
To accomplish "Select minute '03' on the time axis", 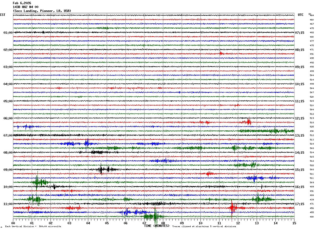I will coord(69,223).
